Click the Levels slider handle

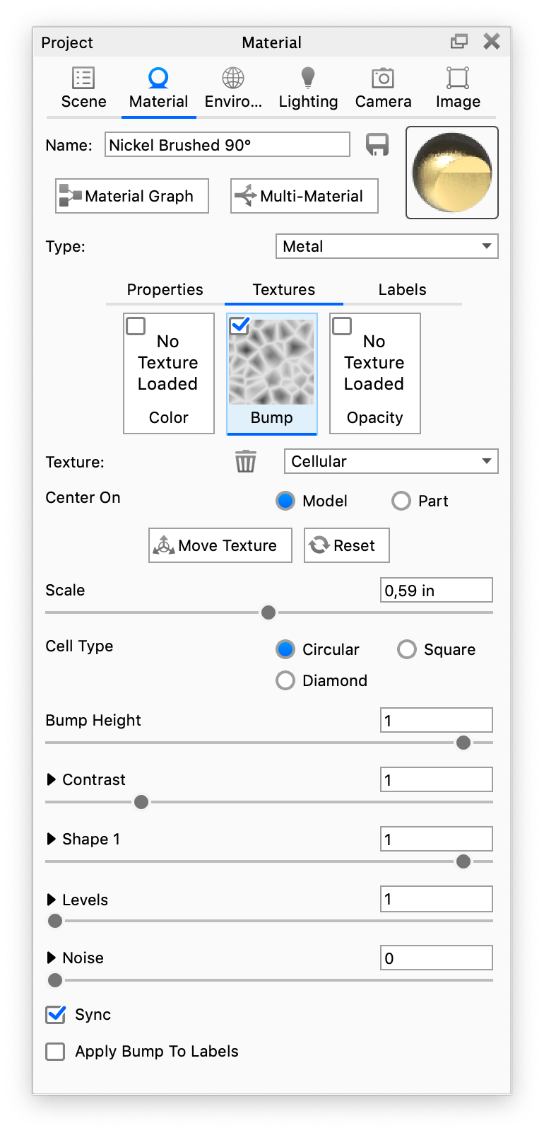pyautogui.click(x=55, y=921)
